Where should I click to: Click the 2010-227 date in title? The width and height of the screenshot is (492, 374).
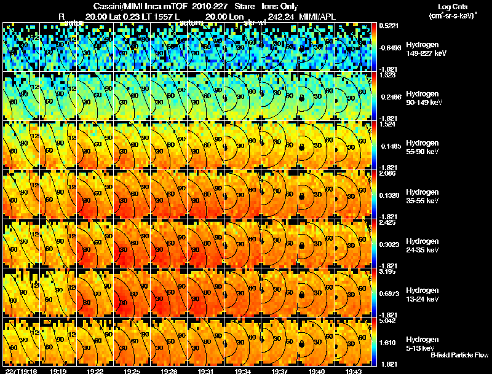click(209, 7)
